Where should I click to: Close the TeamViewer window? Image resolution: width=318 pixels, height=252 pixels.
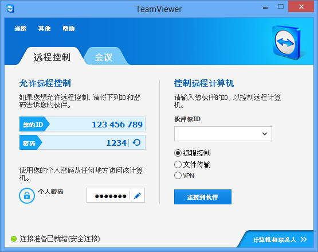pyautogui.click(x=301, y=6)
